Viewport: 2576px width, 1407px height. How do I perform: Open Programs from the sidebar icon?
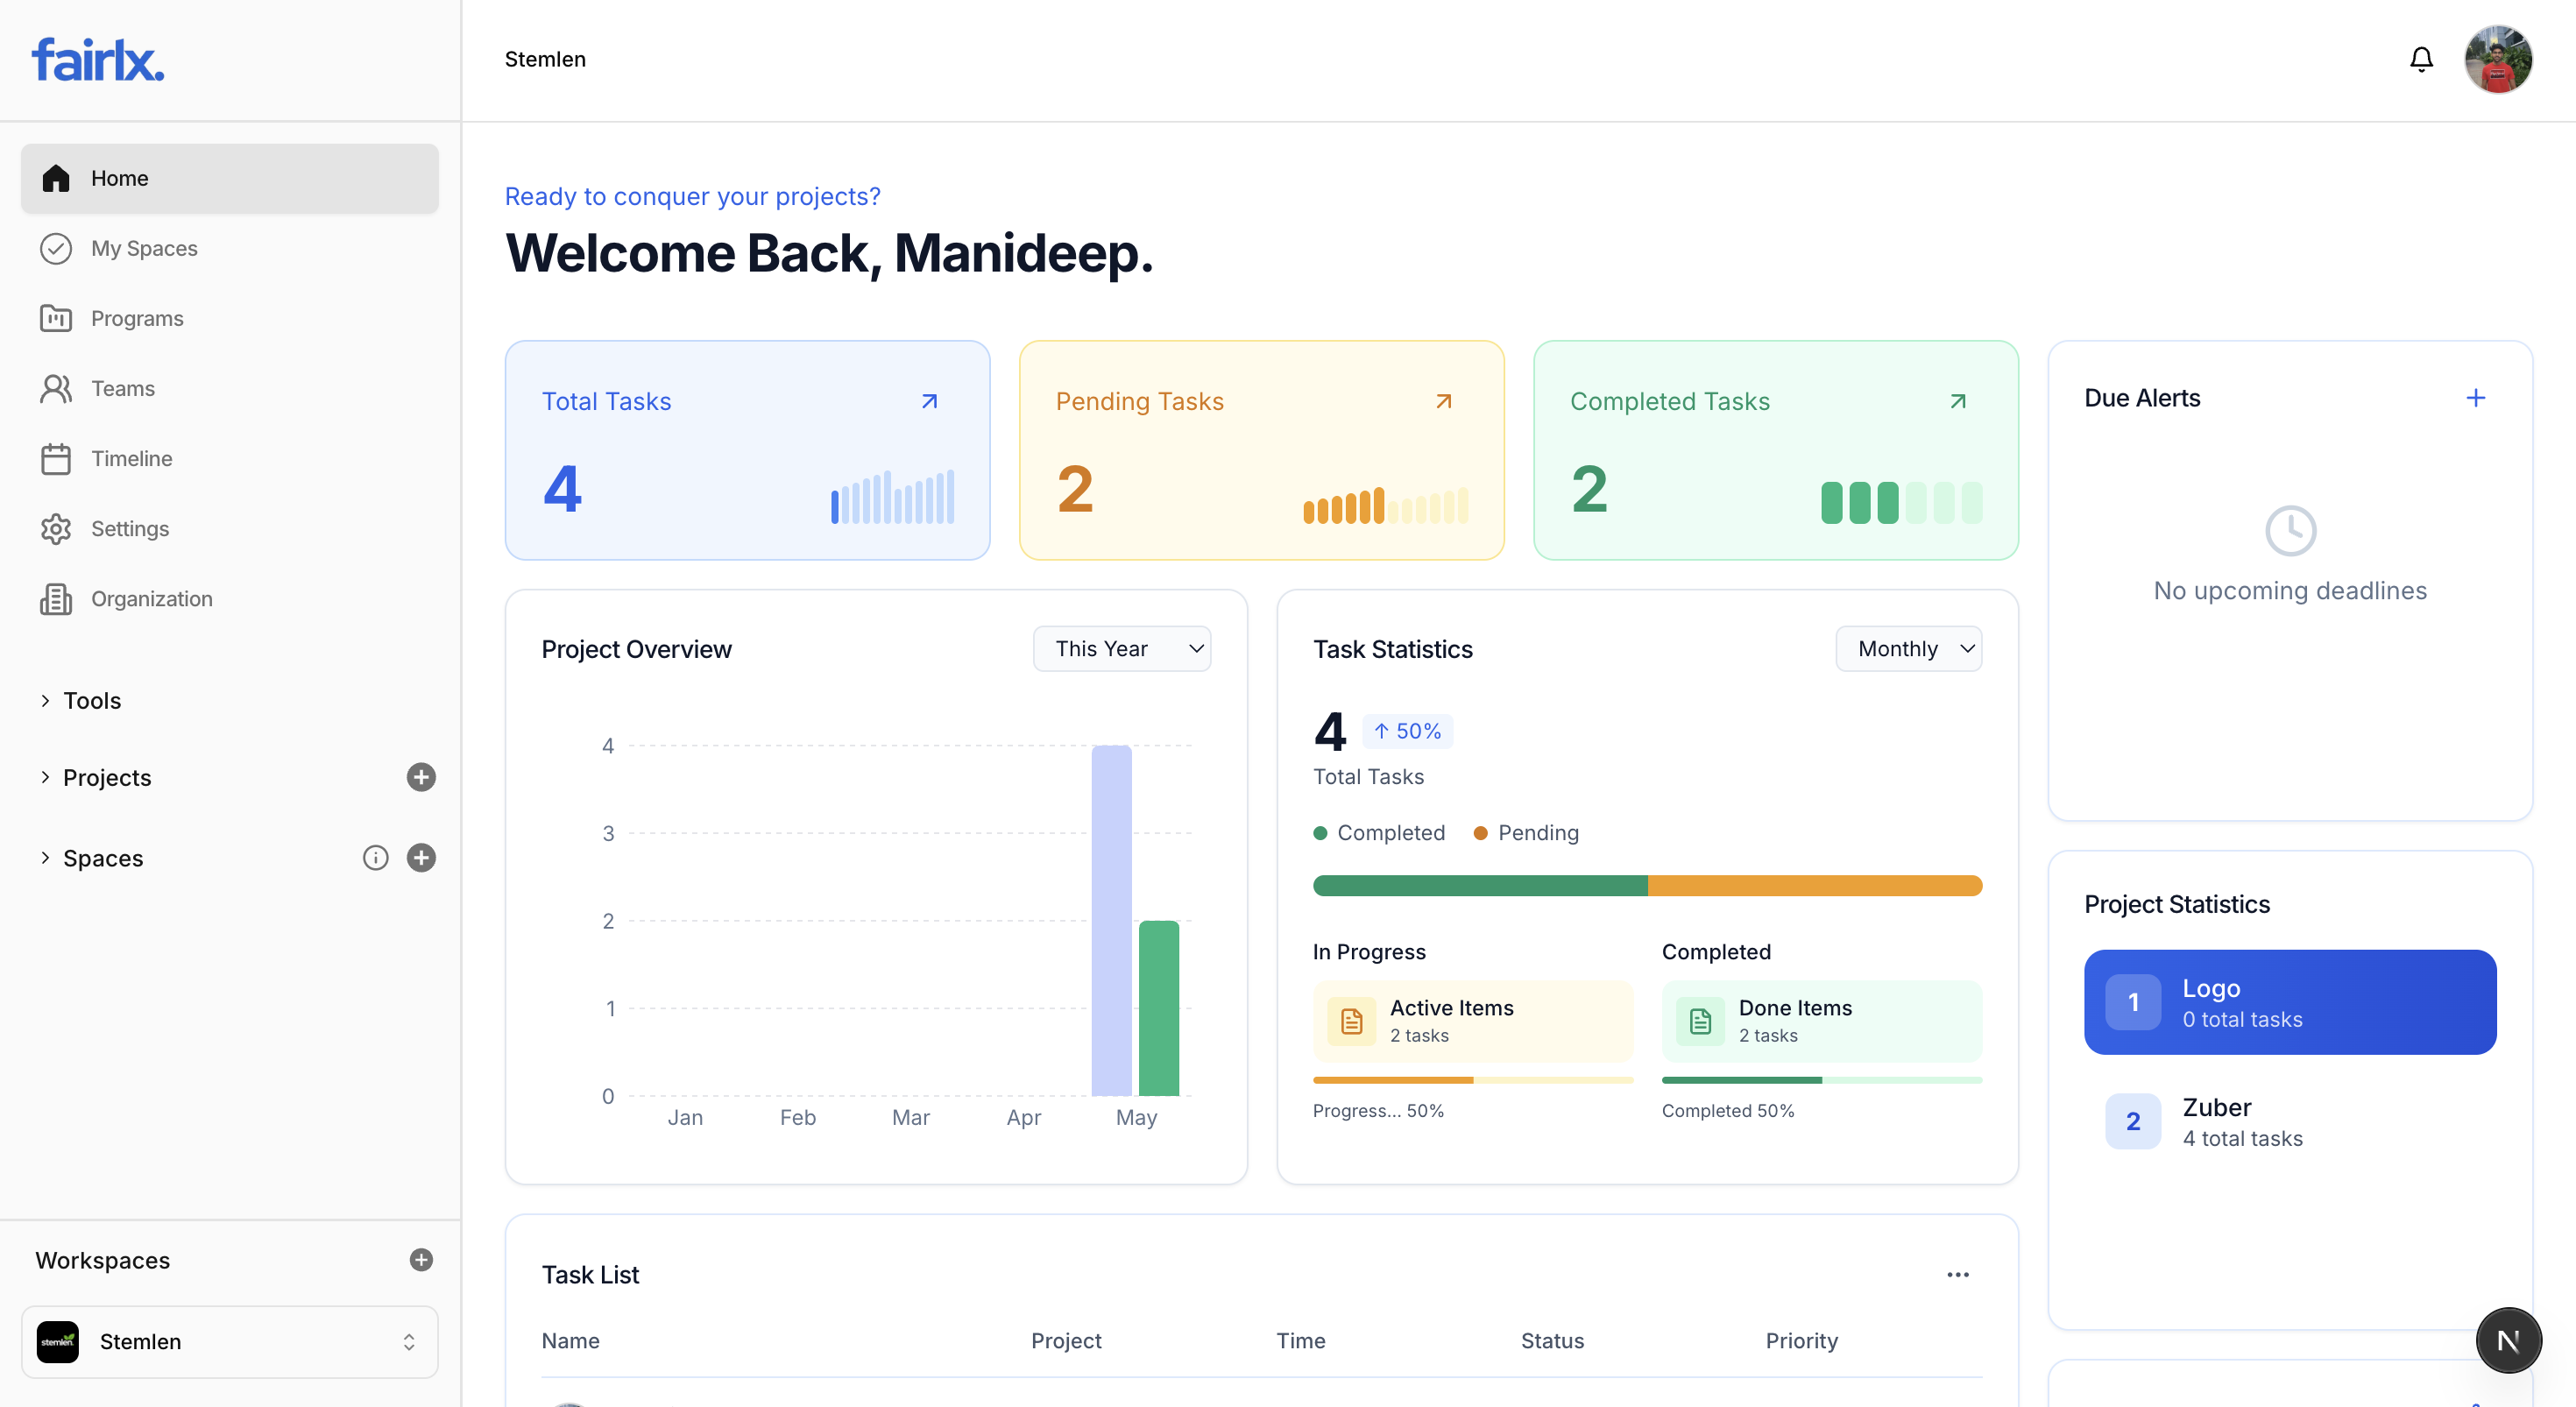coord(55,318)
